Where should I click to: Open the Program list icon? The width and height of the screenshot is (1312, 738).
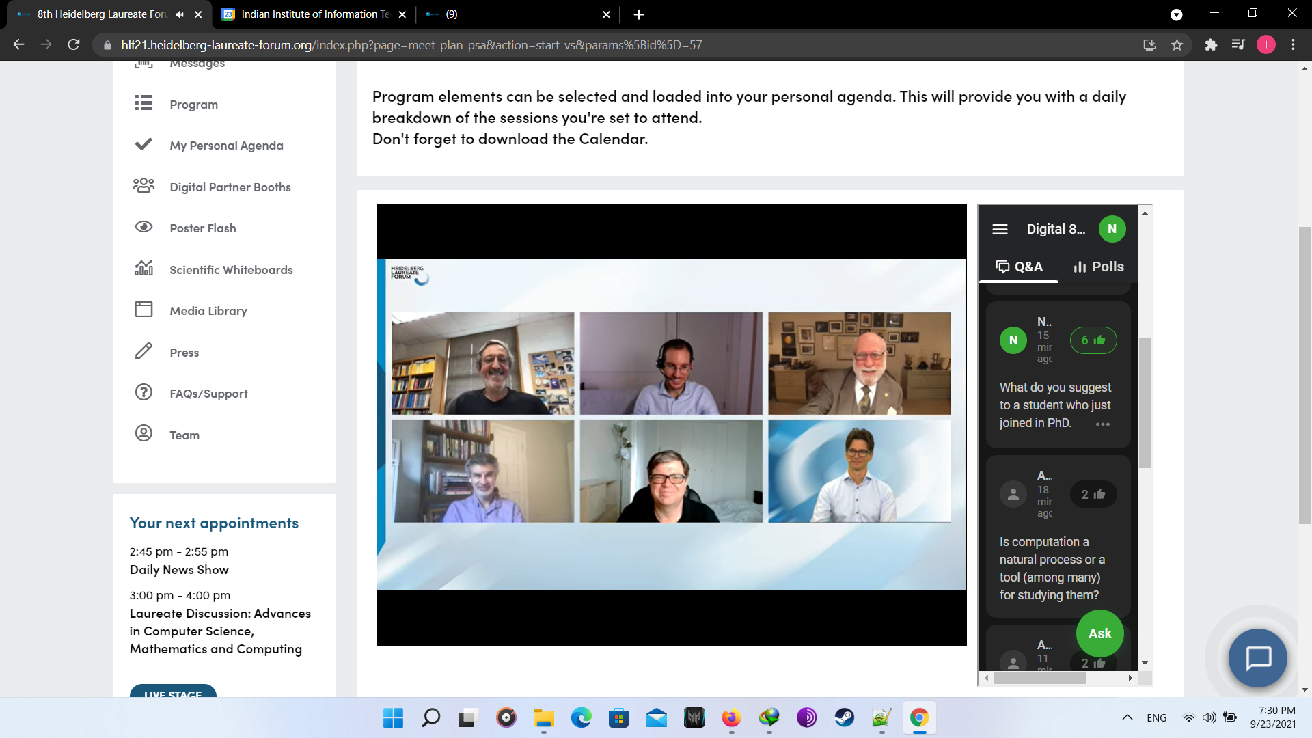coord(143,103)
